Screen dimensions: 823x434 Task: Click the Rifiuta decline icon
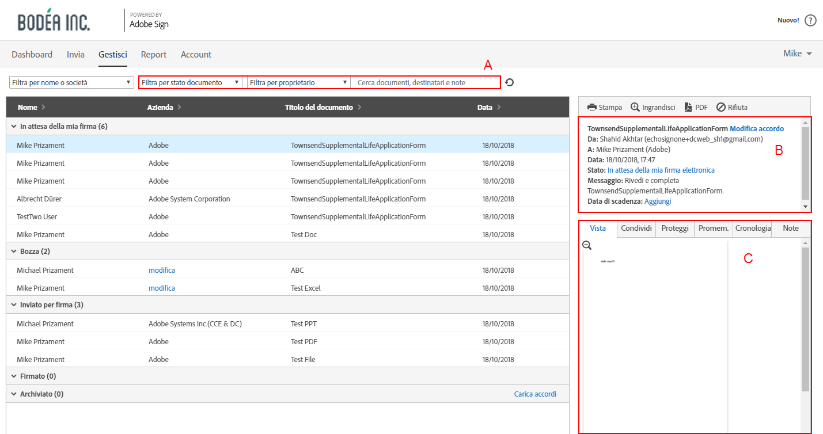tap(720, 107)
